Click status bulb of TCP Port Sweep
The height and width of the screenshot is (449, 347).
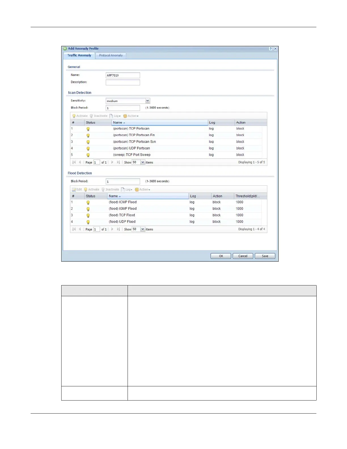pyautogui.click(x=88, y=155)
